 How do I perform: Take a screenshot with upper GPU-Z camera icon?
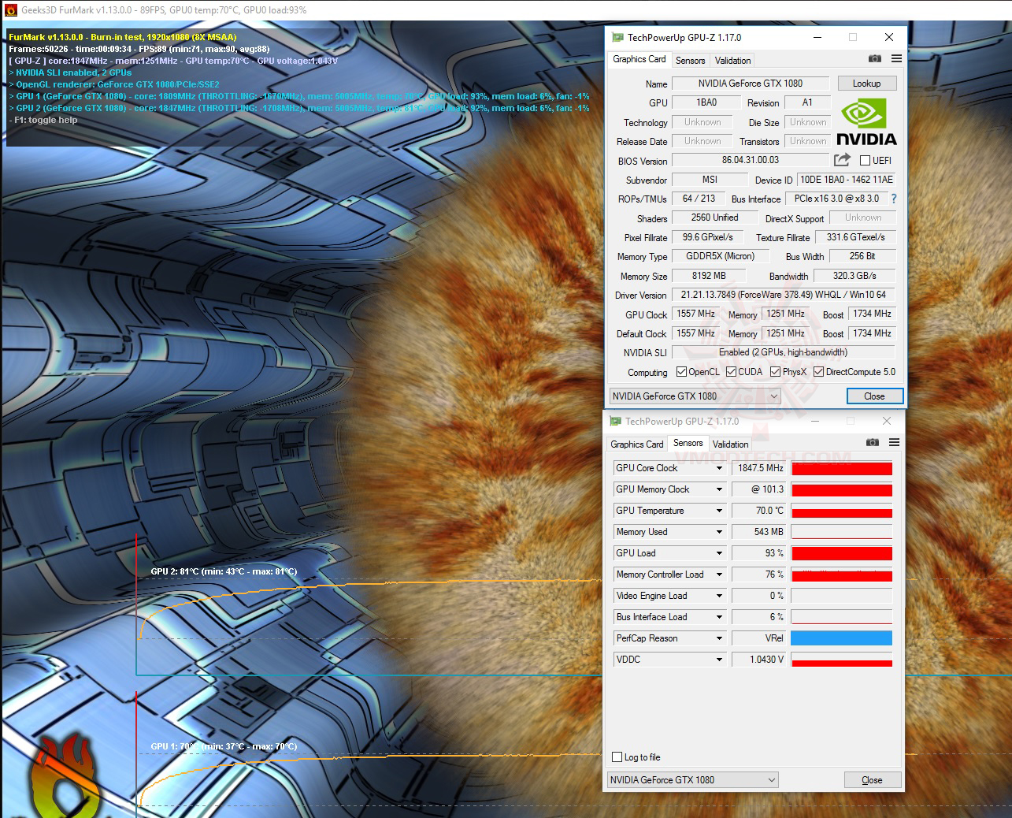click(875, 59)
